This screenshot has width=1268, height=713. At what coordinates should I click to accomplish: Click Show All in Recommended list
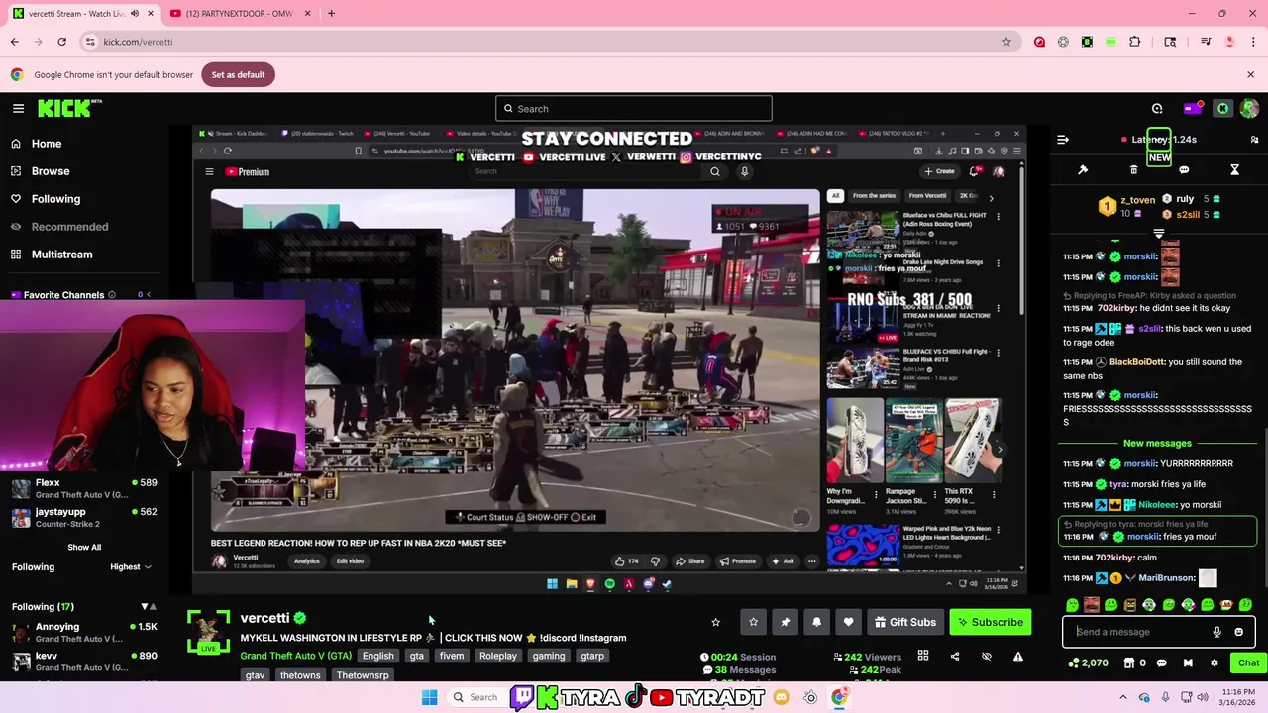[84, 547]
